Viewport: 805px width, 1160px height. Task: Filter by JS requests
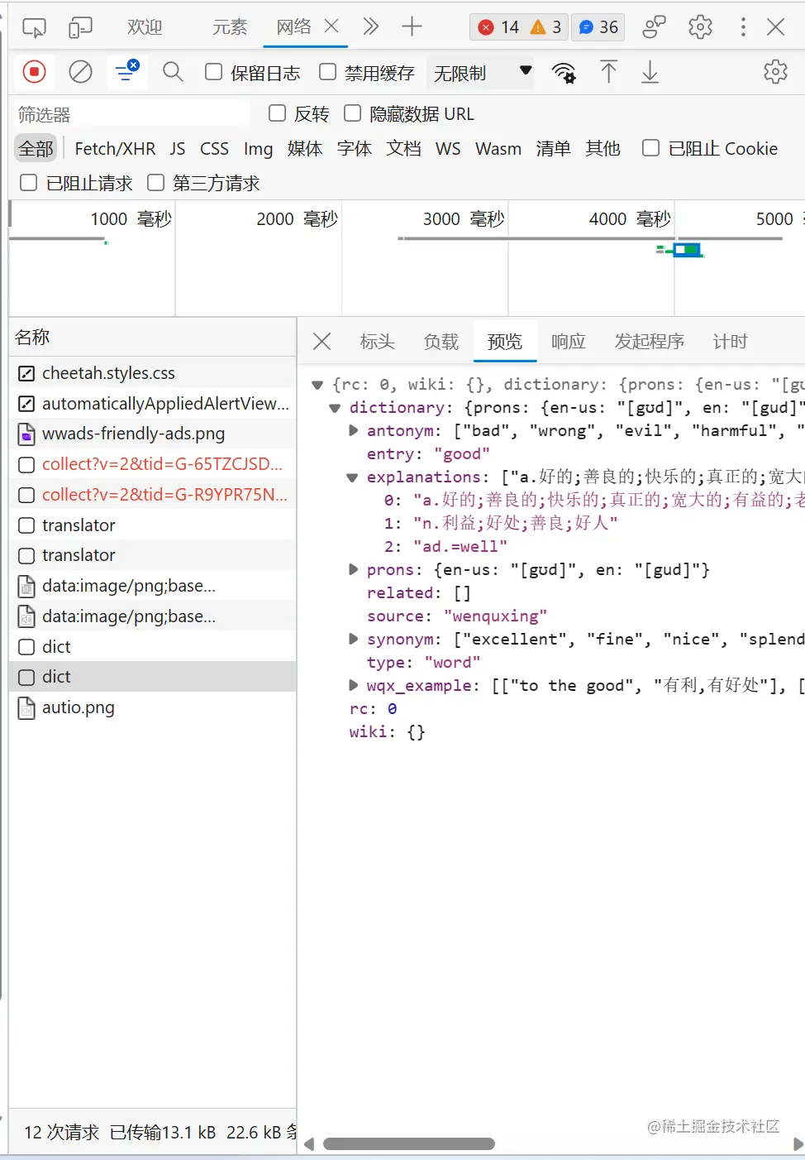[x=178, y=149]
